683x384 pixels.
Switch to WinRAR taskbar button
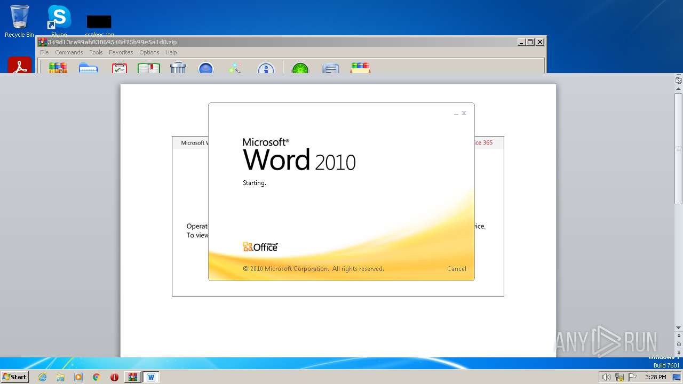pos(132,377)
